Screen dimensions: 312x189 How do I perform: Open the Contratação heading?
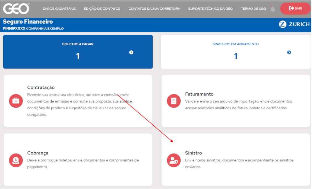pos(41,87)
